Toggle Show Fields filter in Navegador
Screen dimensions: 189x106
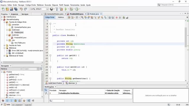coord(7,100)
